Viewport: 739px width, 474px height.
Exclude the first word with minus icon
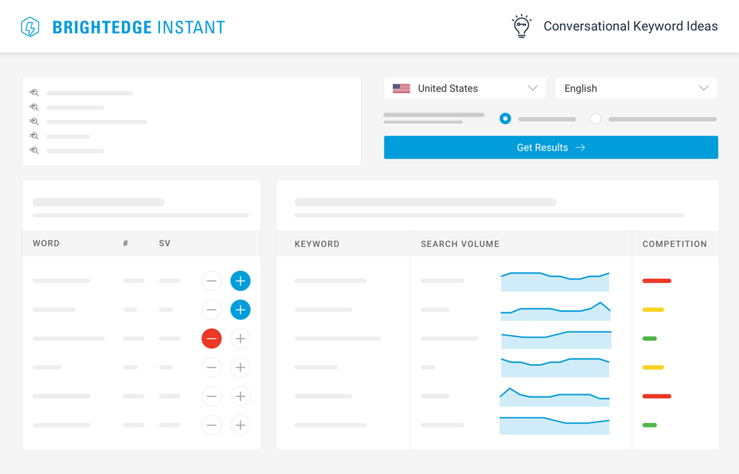212,281
